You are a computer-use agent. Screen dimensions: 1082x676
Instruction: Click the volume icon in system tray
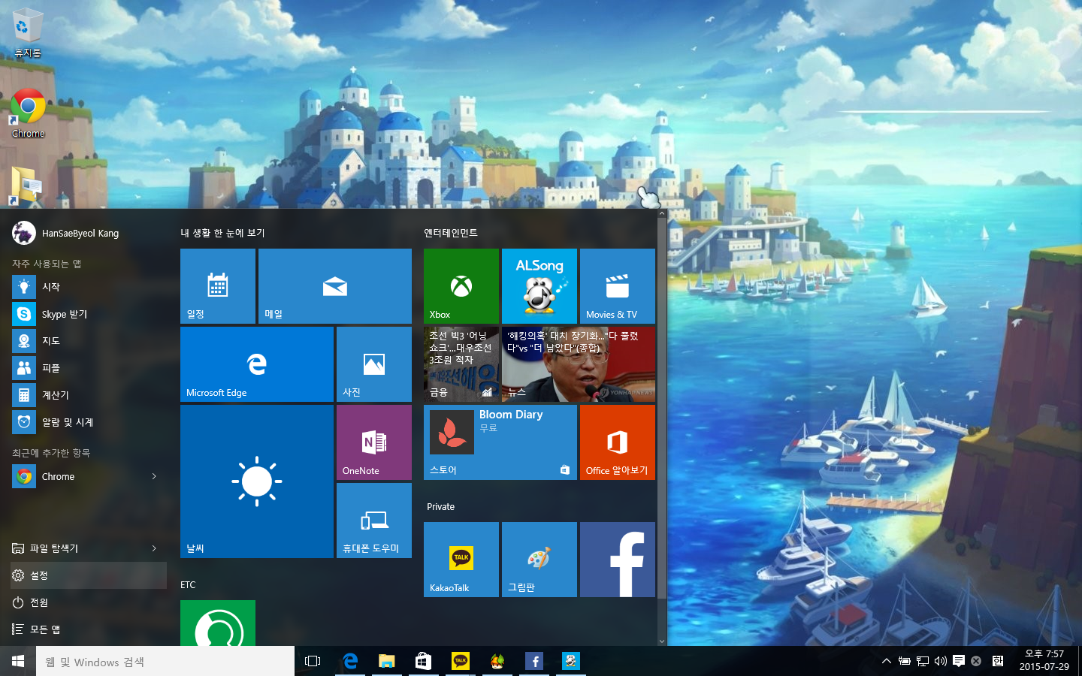click(940, 661)
